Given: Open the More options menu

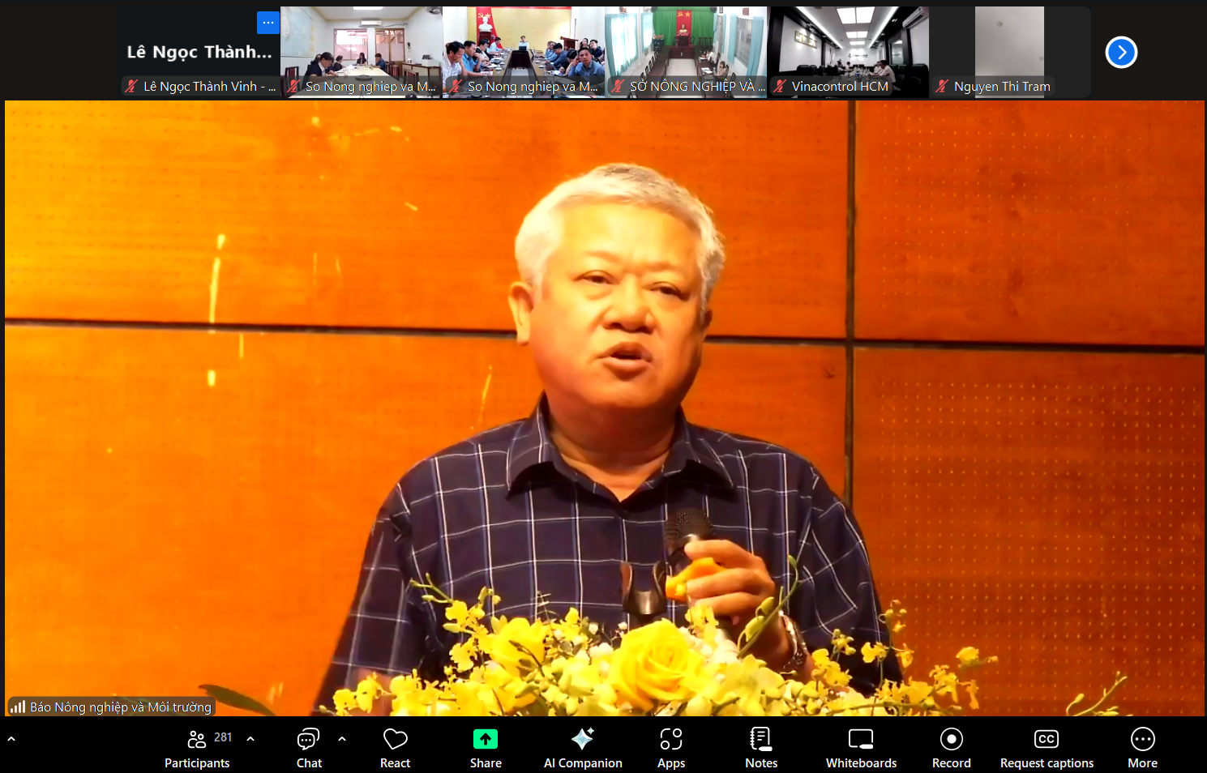Looking at the screenshot, I should [1142, 748].
